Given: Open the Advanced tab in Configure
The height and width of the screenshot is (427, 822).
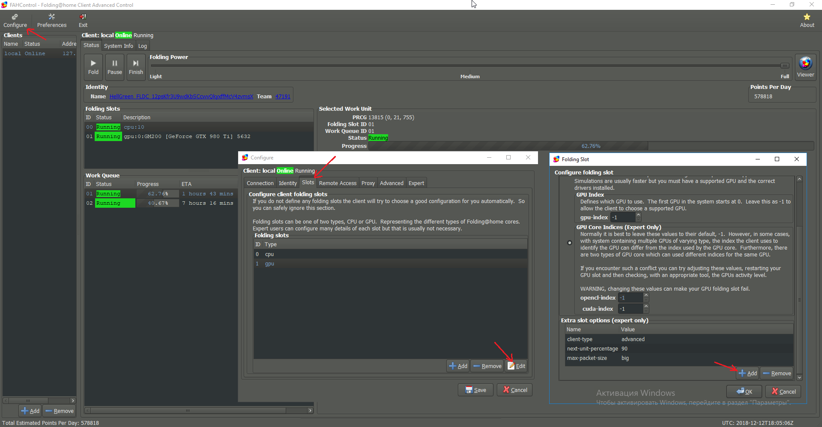Looking at the screenshot, I should [392, 183].
